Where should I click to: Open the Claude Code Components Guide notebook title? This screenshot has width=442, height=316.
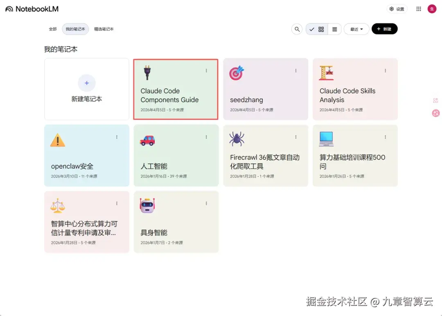(169, 95)
